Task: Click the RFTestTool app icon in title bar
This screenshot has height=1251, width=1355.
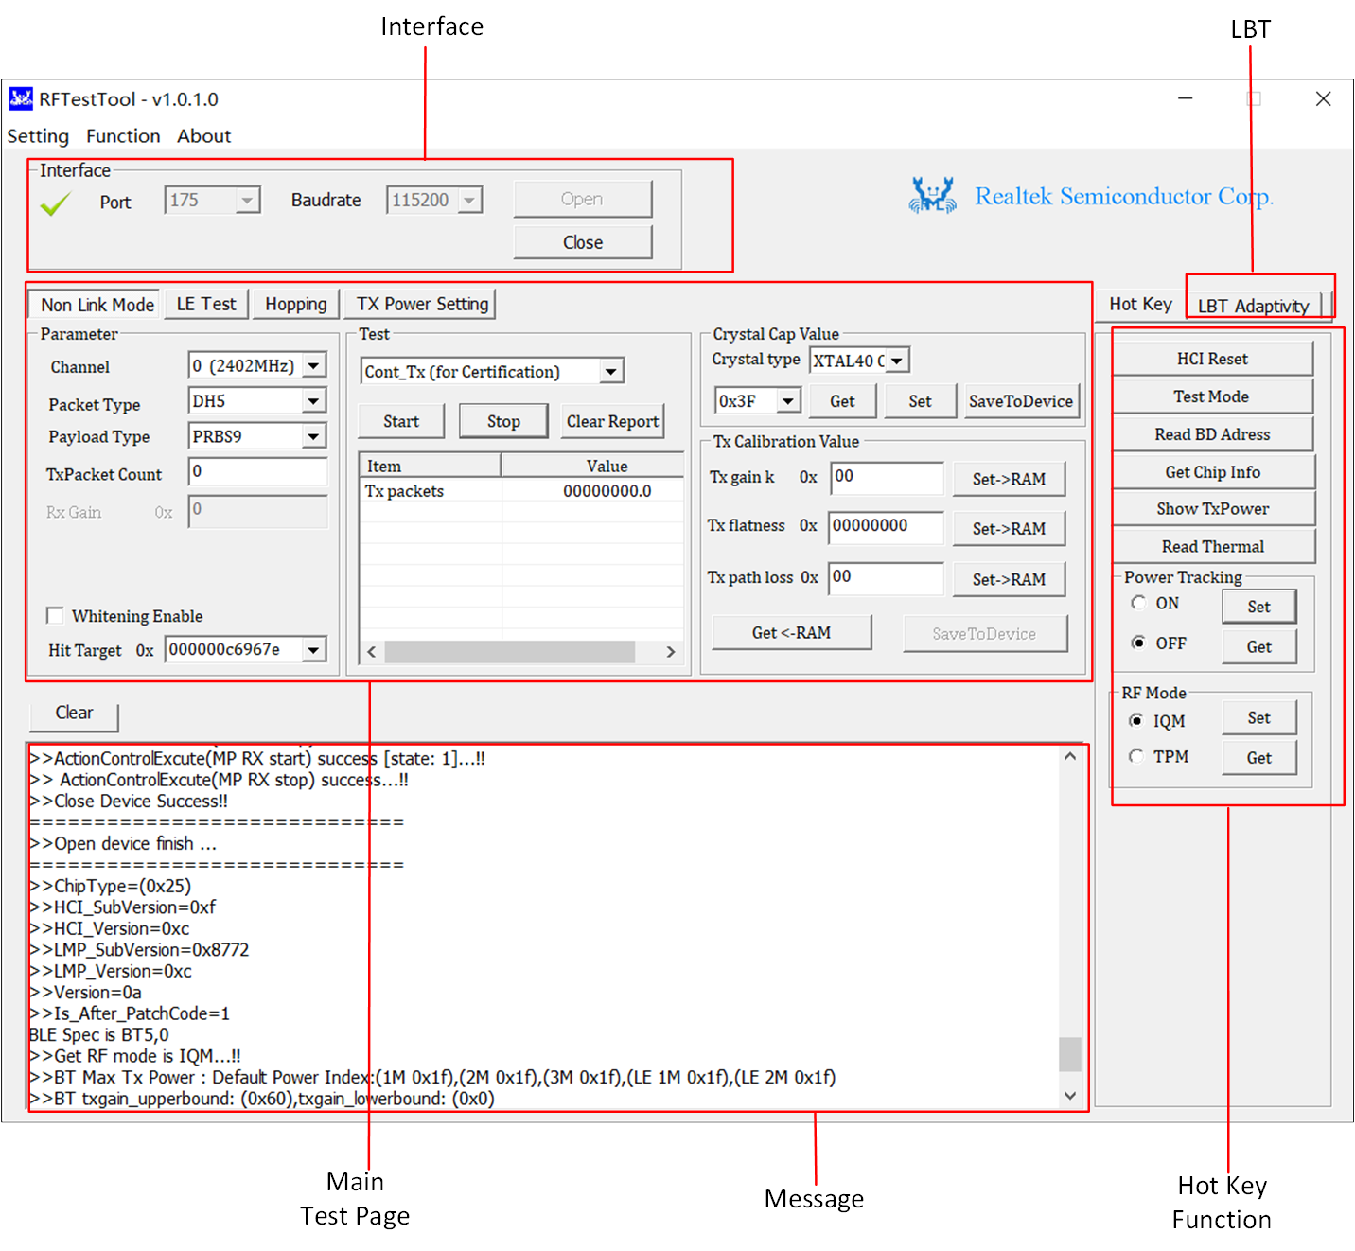Action: pyautogui.click(x=20, y=98)
